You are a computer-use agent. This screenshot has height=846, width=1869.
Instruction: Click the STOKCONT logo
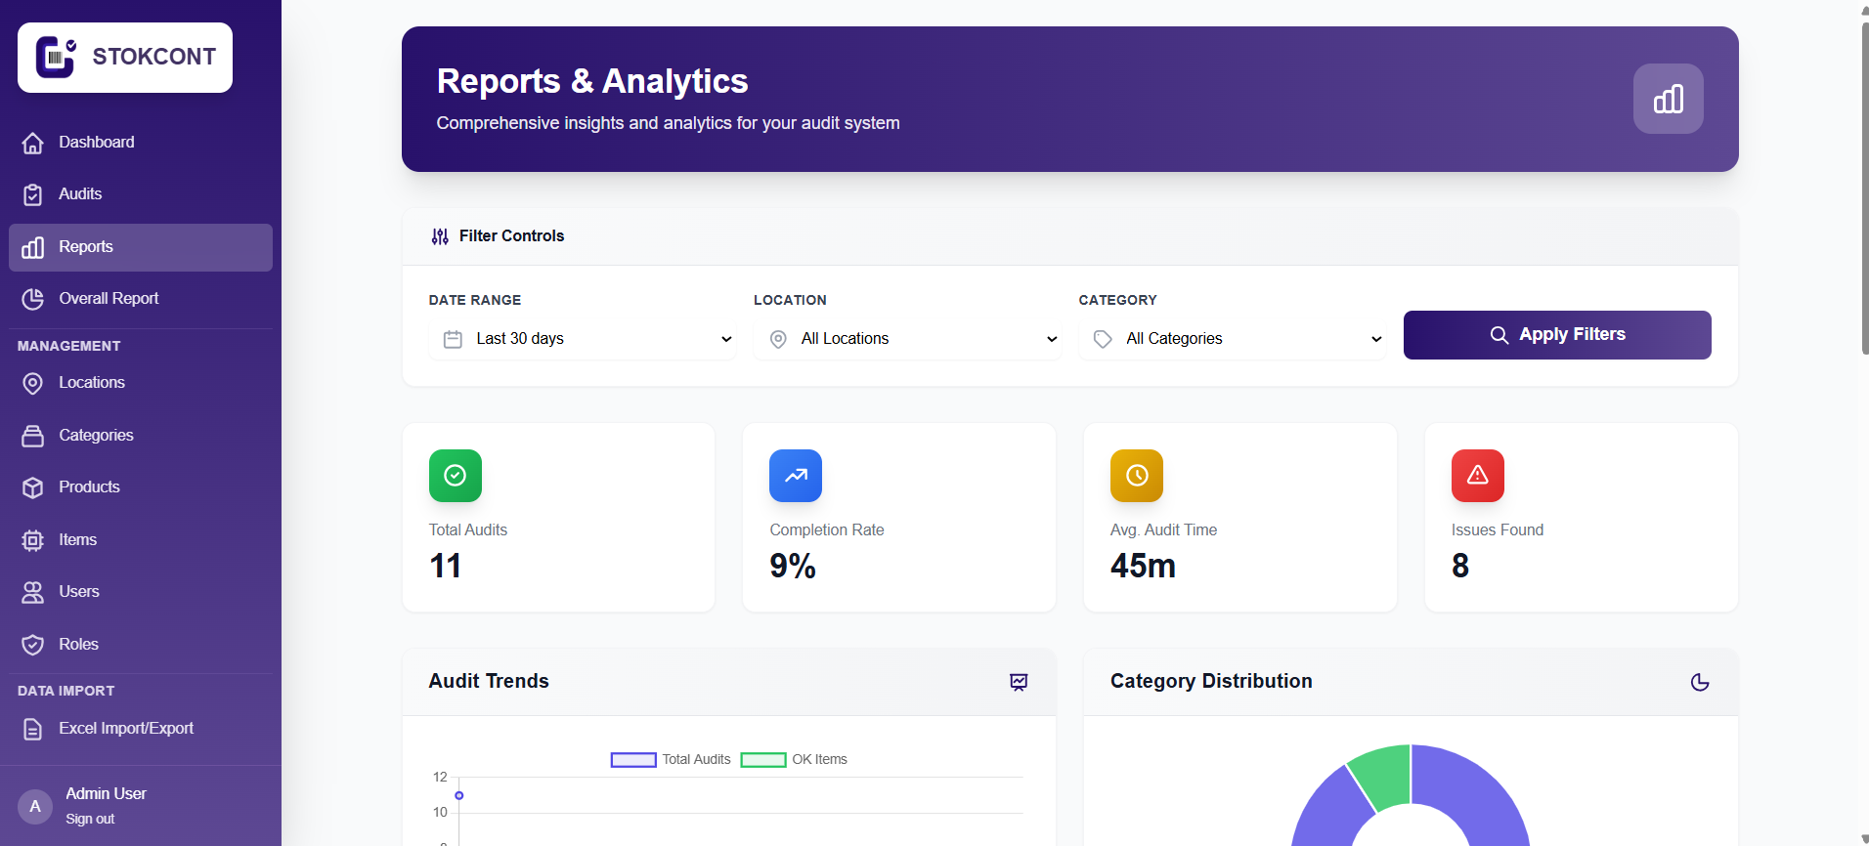125,58
